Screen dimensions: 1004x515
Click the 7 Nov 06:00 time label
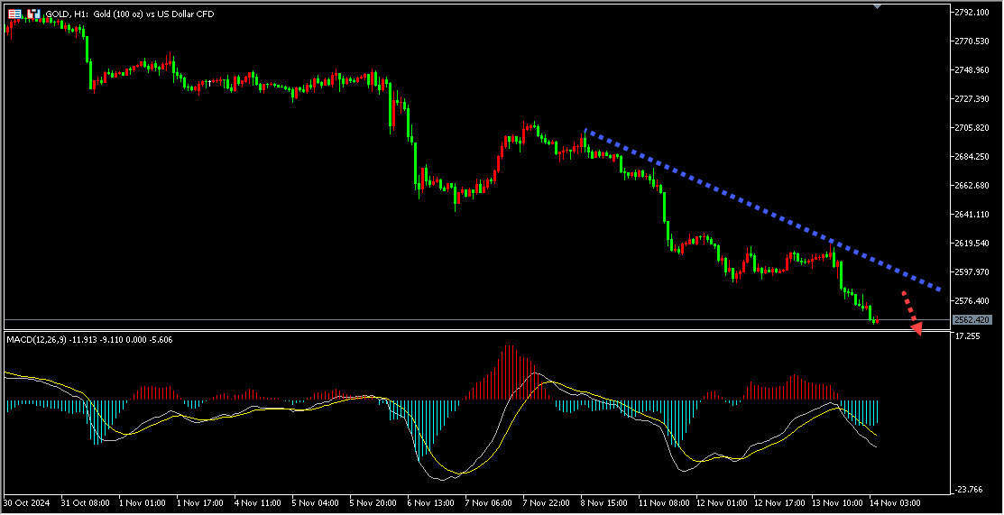488,502
